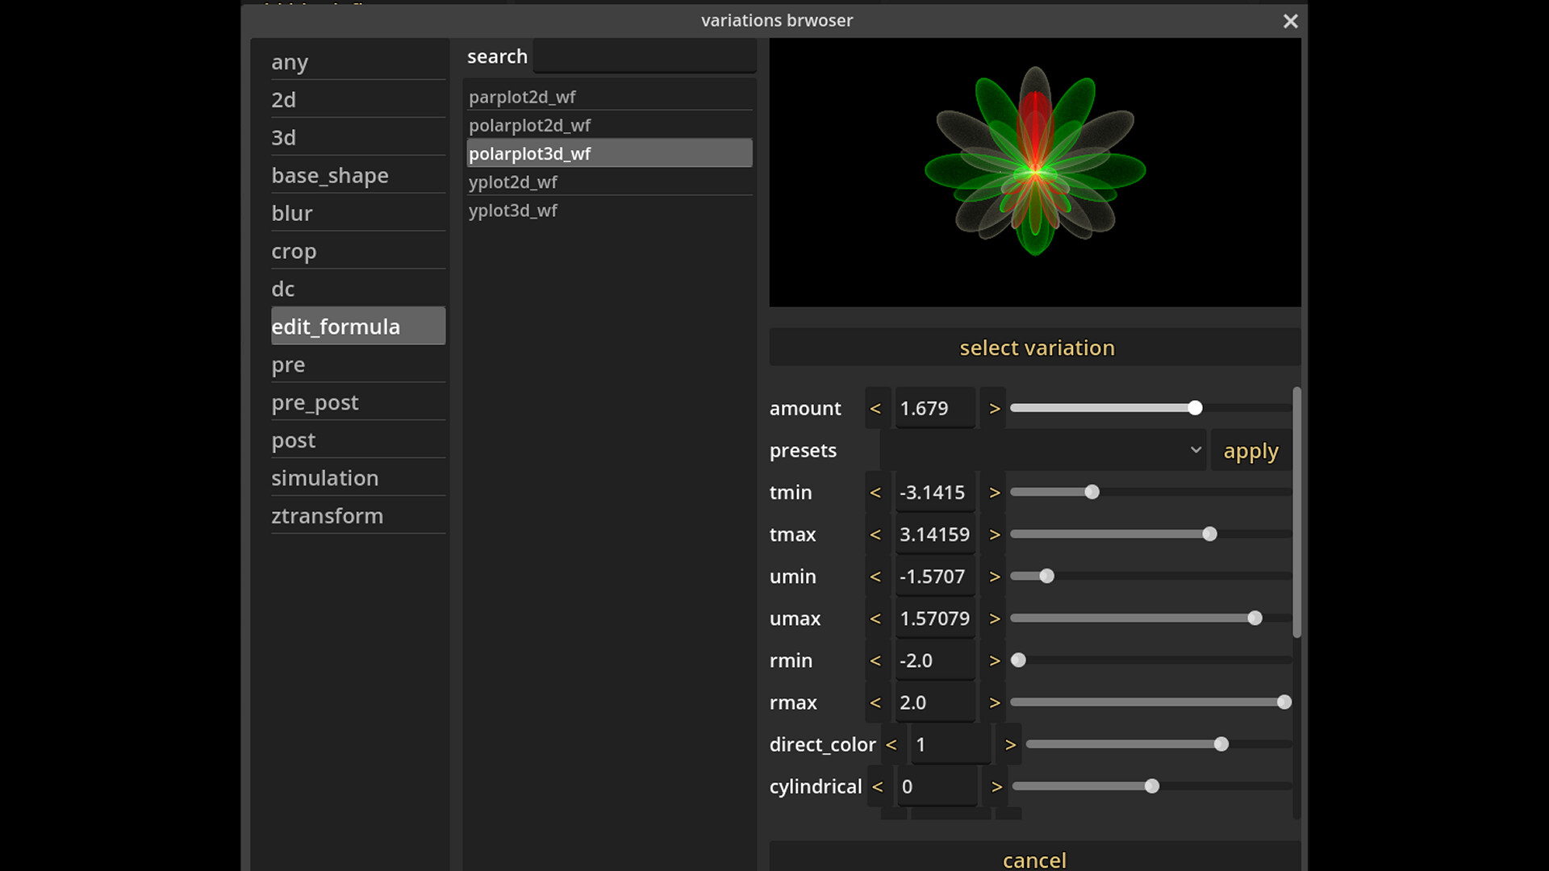
Task: Increase the tmax value with right arrow
Action: click(x=994, y=534)
